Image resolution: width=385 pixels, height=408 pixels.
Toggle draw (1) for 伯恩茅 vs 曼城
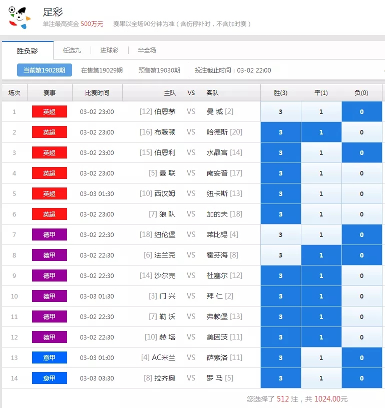[321, 111]
